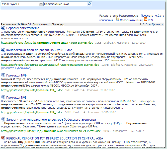
Task: Open the Протокол №8 result
Action: coord(16,98)
